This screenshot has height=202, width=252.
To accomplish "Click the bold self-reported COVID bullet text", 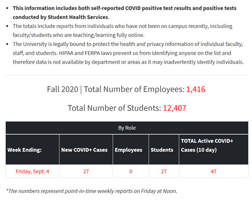I will click(125, 12).
